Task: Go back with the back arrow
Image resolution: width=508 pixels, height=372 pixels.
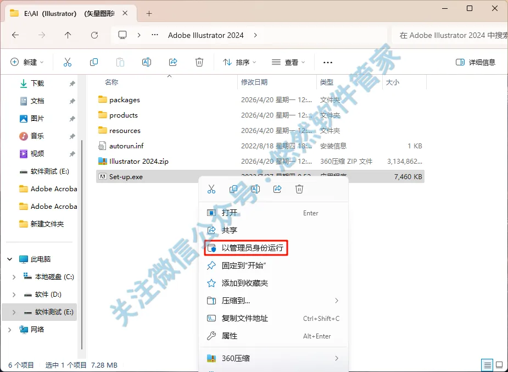Action: pos(15,35)
